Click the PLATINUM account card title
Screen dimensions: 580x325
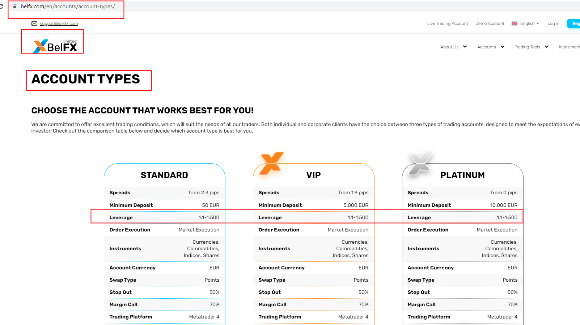[462, 175]
